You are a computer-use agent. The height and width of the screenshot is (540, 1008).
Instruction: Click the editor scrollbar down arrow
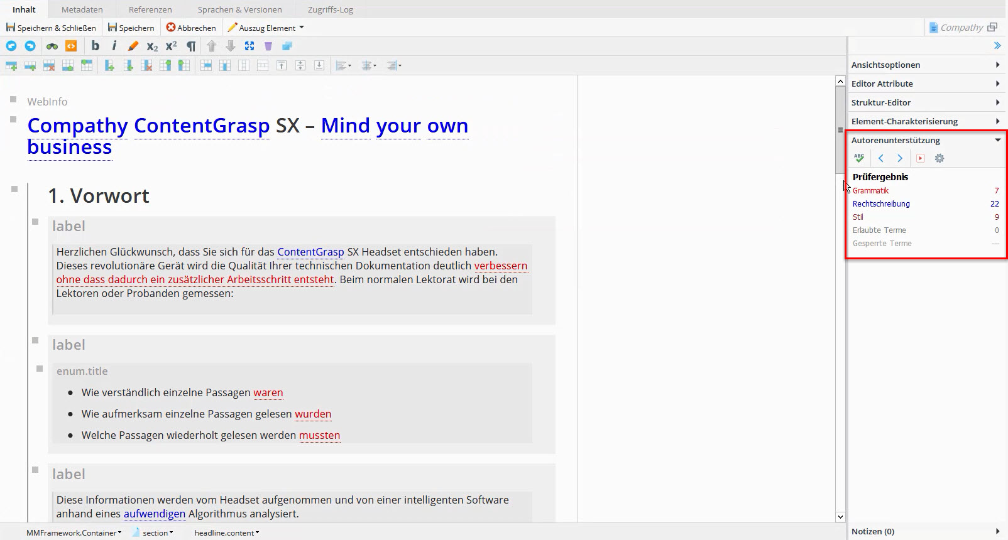(x=840, y=517)
